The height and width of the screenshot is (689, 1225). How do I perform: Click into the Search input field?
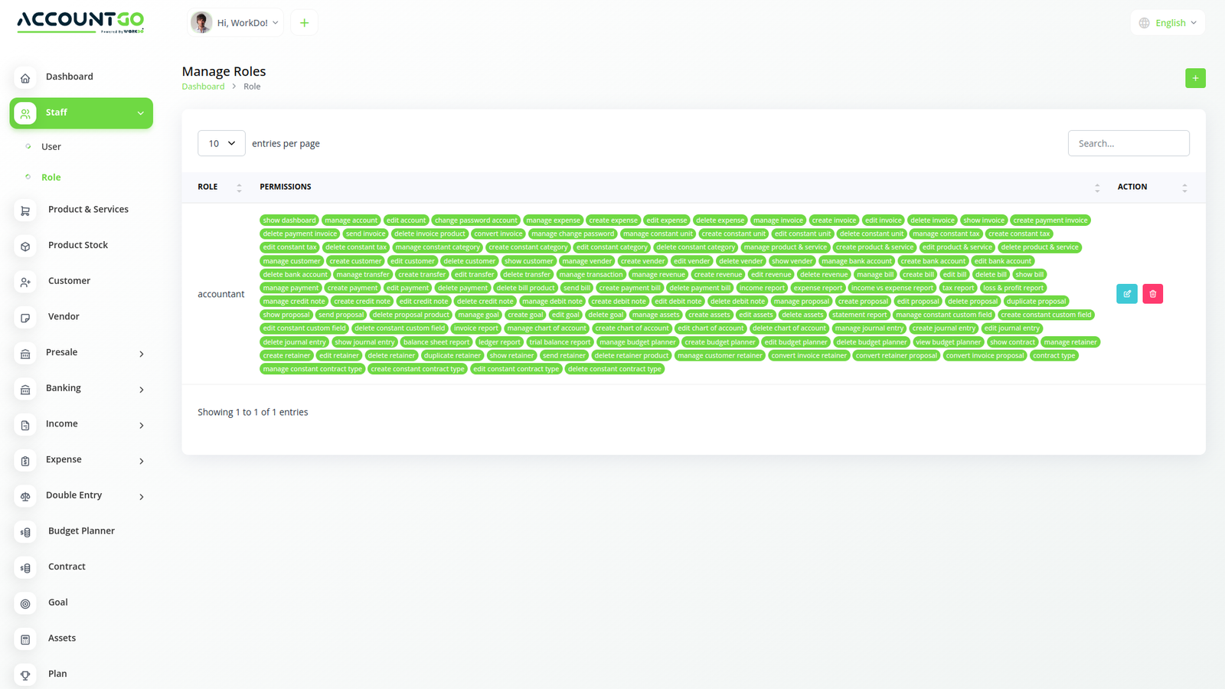pos(1128,143)
